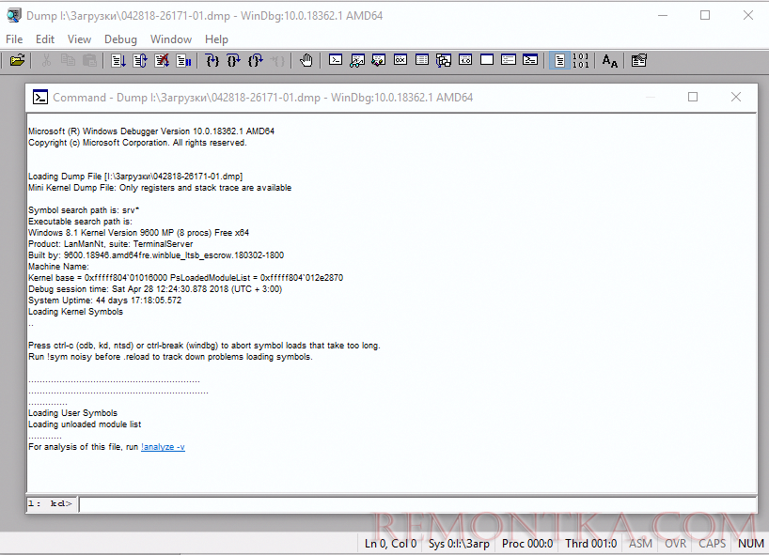Click the !analyze -v link
Image resolution: width=769 pixels, height=555 pixels.
pos(163,447)
